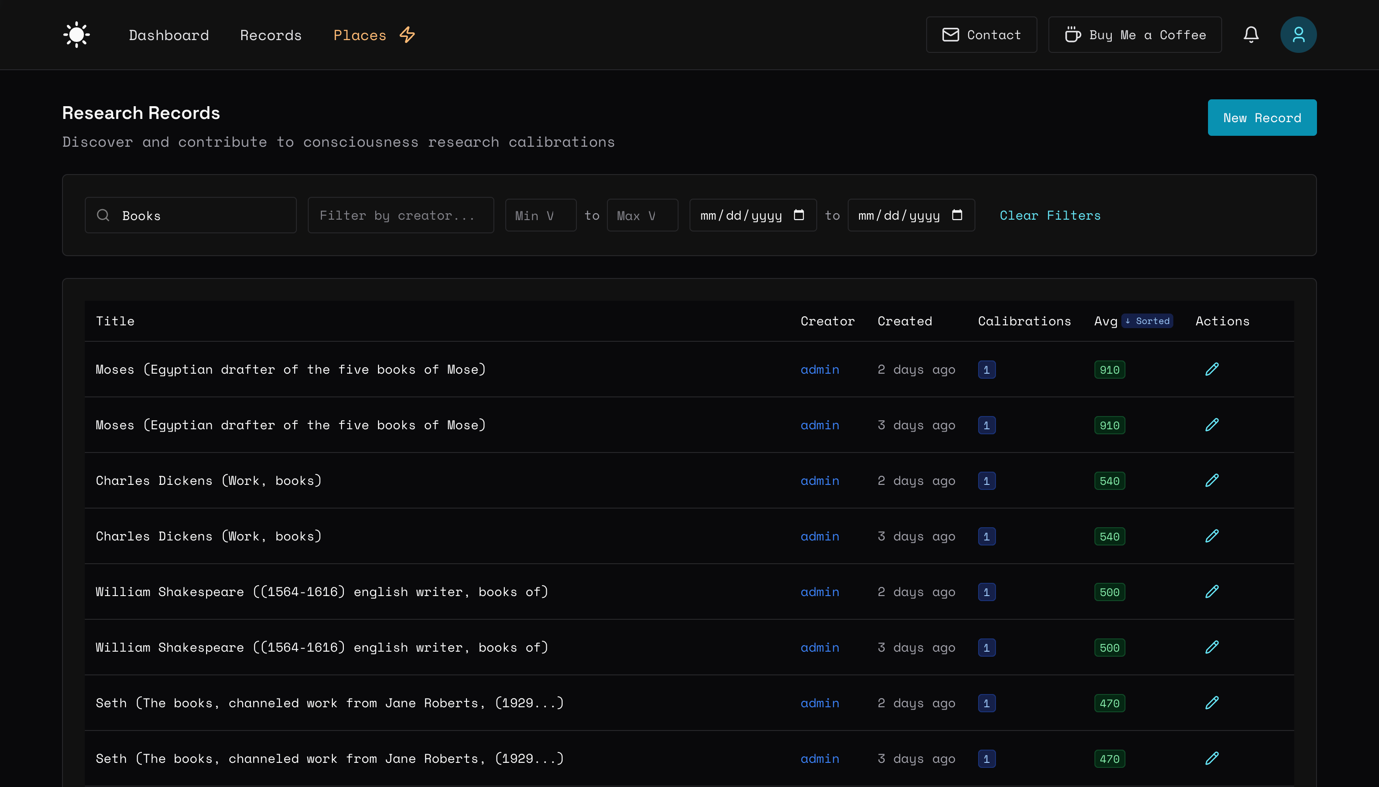Viewport: 1379px width, 787px height.
Task: Edit Charles Dickens record created 2 days ago
Action: pyautogui.click(x=1212, y=480)
